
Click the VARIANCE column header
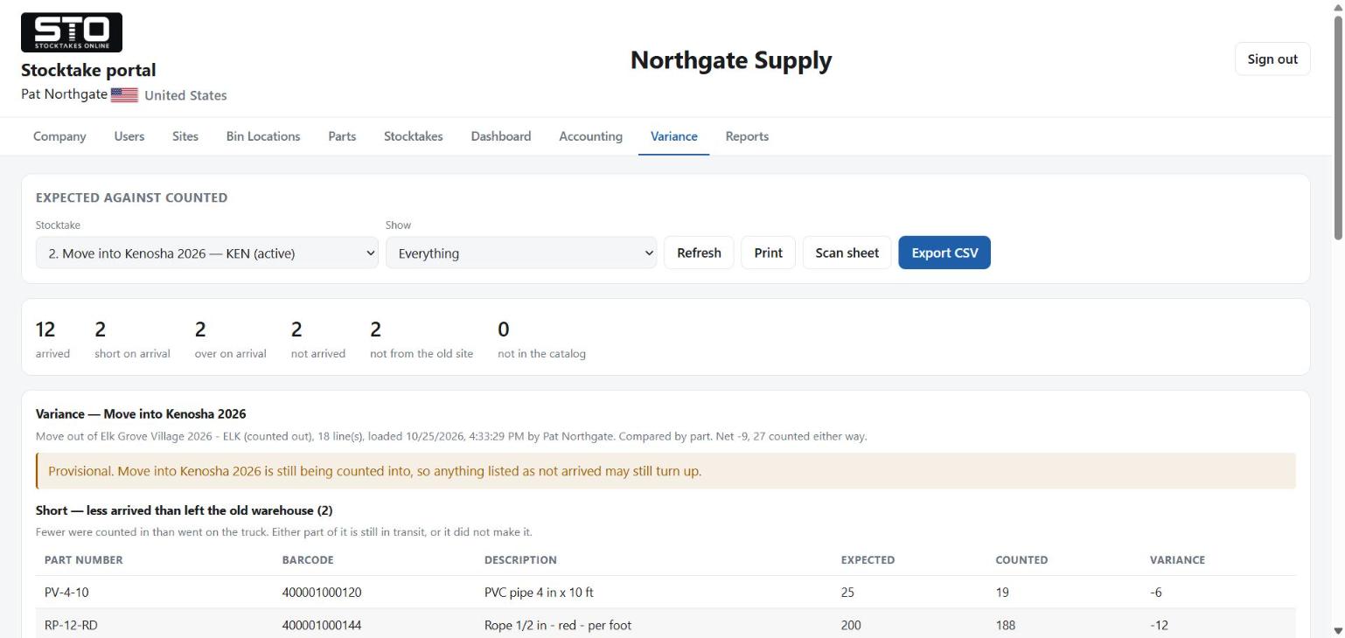1177,560
